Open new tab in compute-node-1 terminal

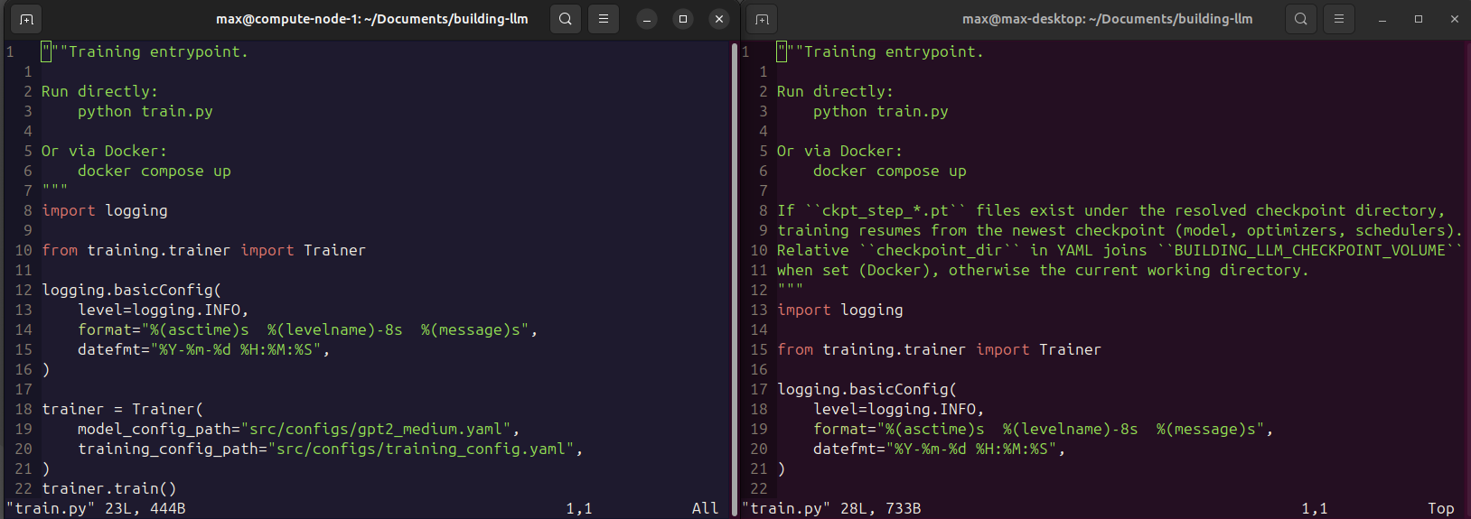26,19
